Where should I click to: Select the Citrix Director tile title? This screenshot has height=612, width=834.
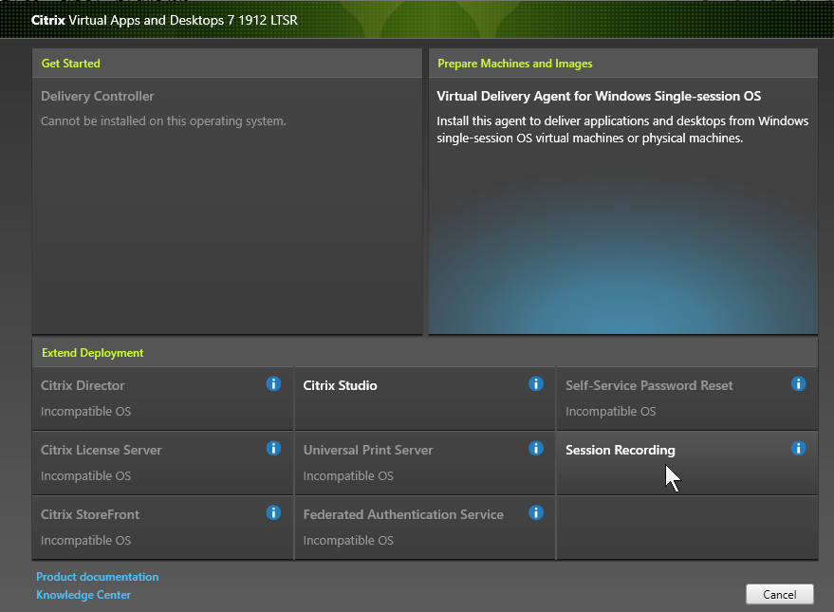pos(83,385)
